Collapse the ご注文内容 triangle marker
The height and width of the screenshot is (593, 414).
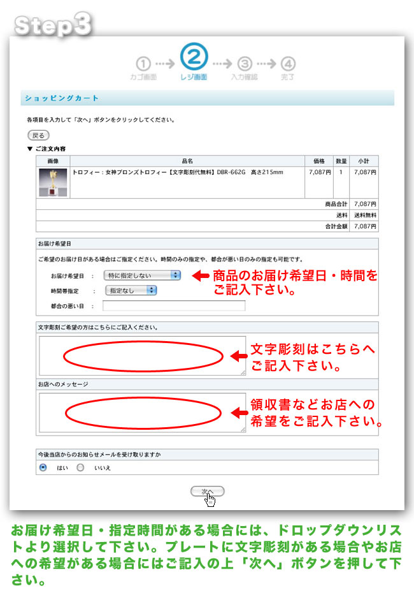pyautogui.click(x=29, y=149)
